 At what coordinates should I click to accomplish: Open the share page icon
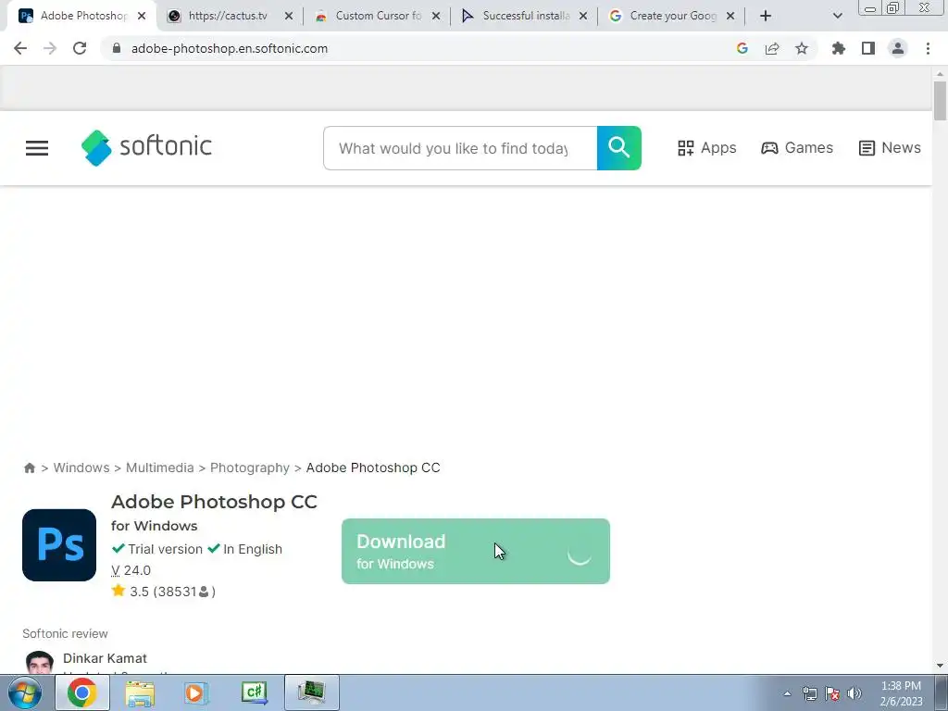click(x=772, y=48)
